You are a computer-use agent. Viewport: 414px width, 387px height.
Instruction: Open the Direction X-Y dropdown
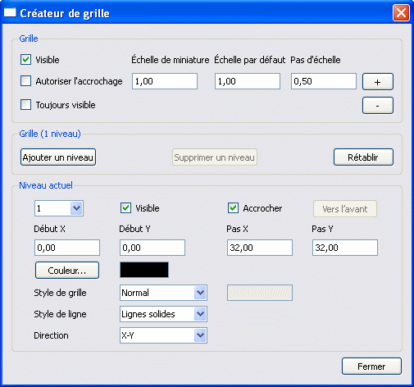[200, 335]
